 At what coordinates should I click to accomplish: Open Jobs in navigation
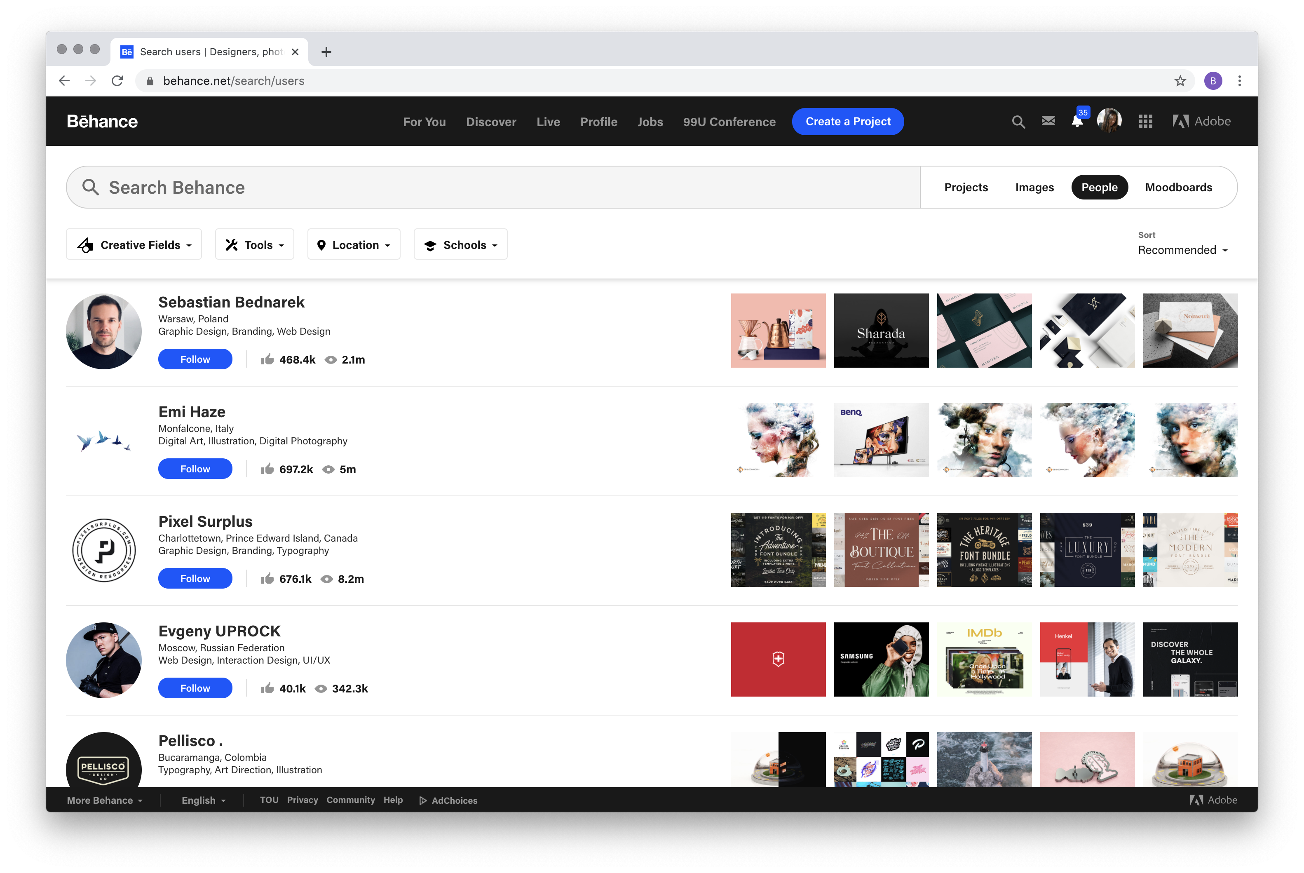tap(650, 121)
